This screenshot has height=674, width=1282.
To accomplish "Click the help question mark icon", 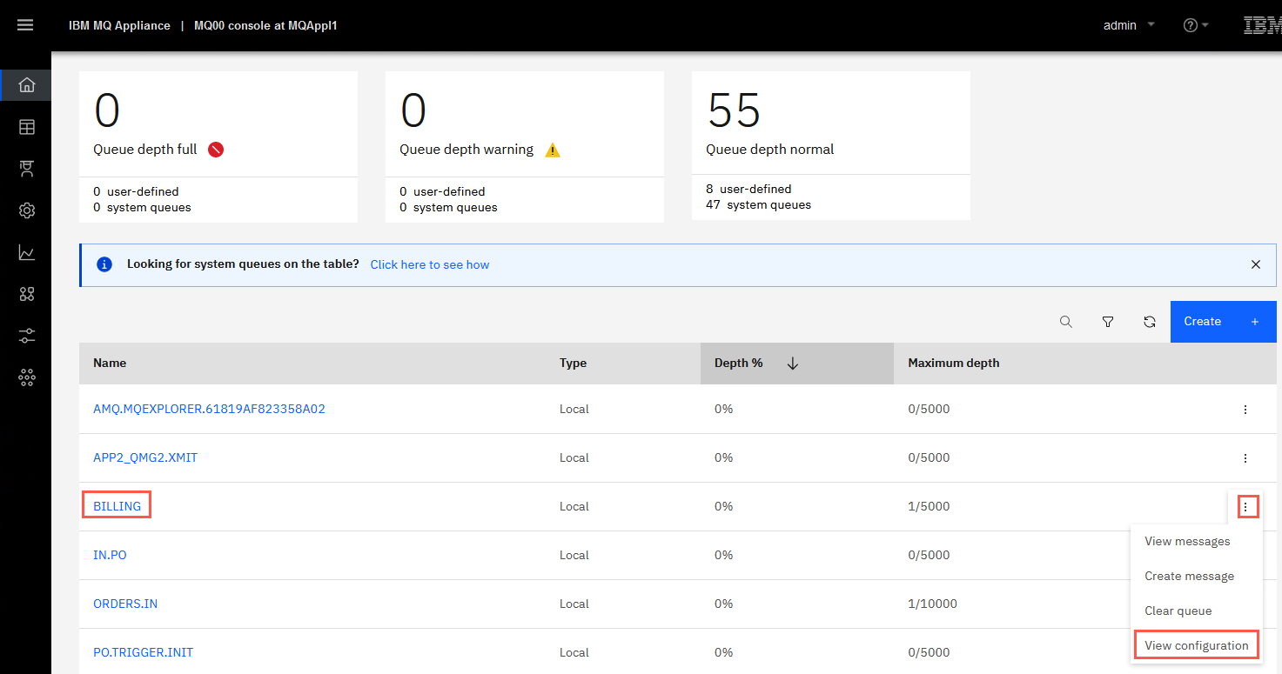I will (1191, 25).
